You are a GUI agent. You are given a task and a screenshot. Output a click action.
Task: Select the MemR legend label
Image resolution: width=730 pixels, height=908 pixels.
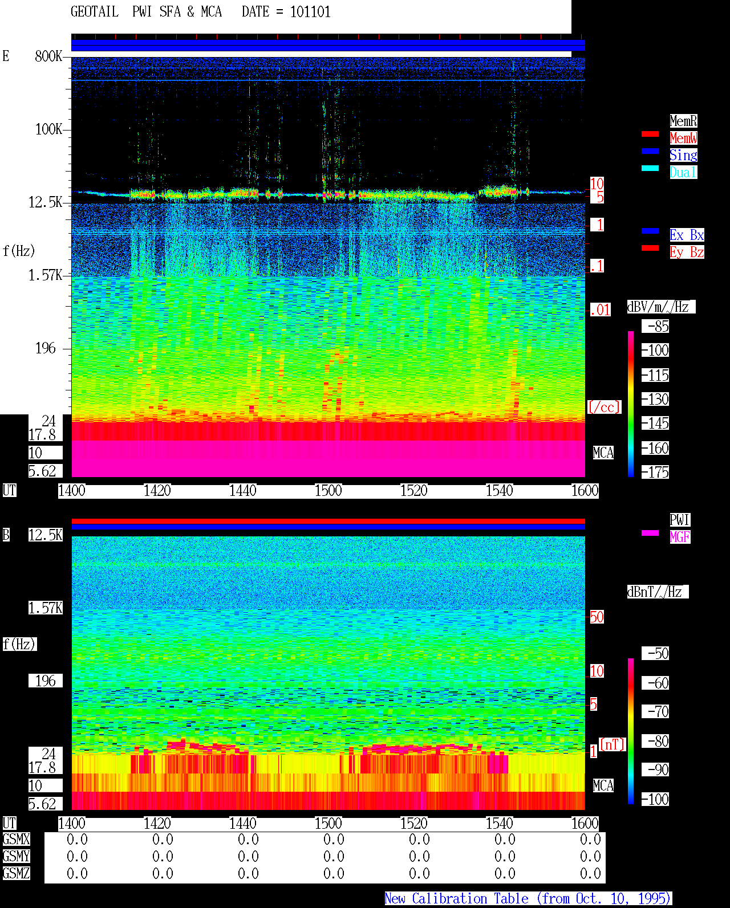coord(683,121)
